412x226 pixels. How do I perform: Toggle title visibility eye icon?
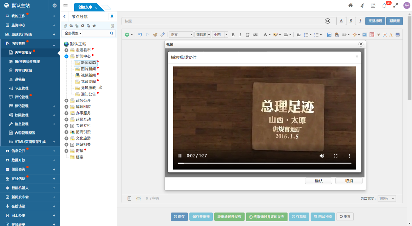click(328, 21)
